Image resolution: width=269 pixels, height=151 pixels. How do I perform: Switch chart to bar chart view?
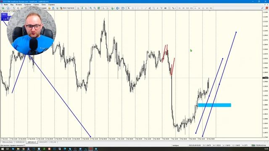(78, 8)
